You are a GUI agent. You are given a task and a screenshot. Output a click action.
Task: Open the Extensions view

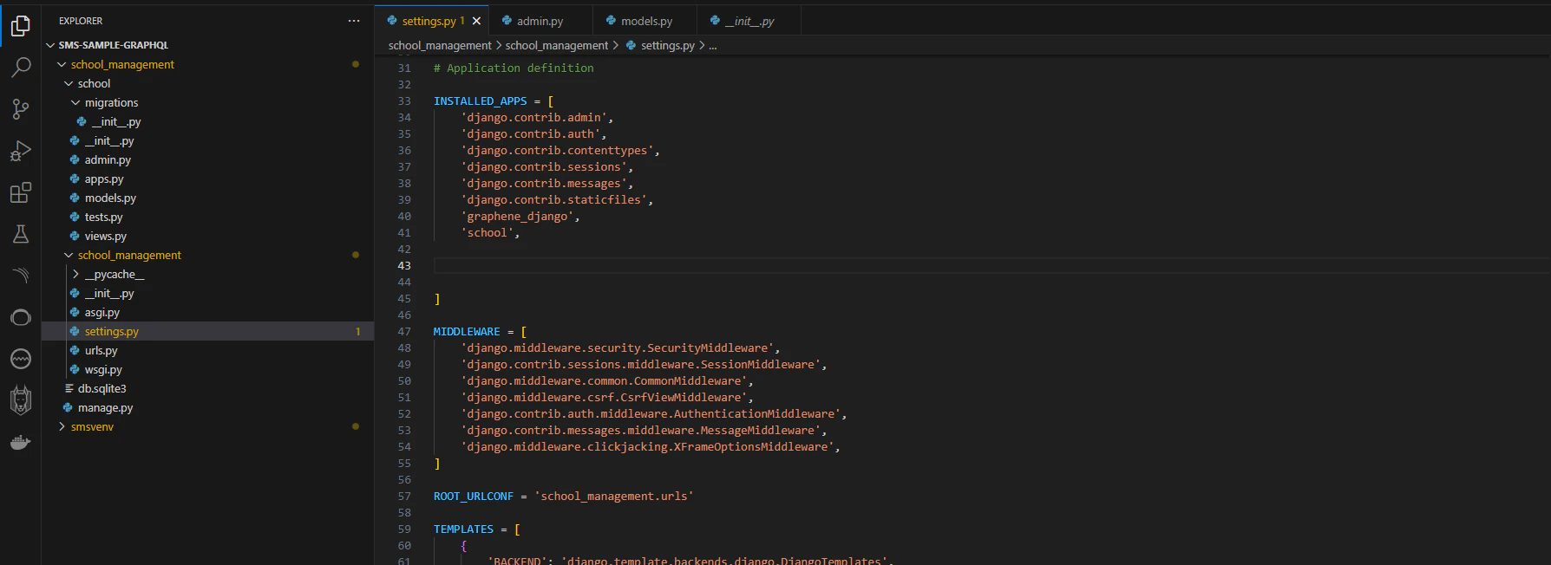[21, 192]
